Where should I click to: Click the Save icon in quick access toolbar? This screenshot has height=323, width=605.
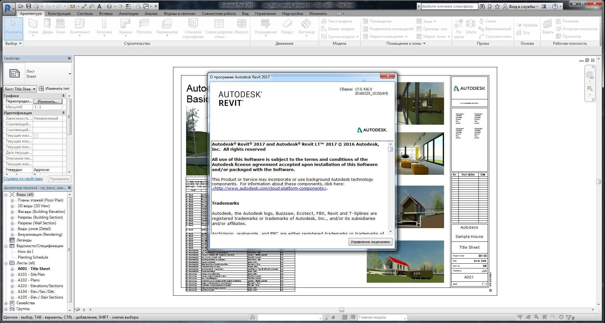(29, 6)
